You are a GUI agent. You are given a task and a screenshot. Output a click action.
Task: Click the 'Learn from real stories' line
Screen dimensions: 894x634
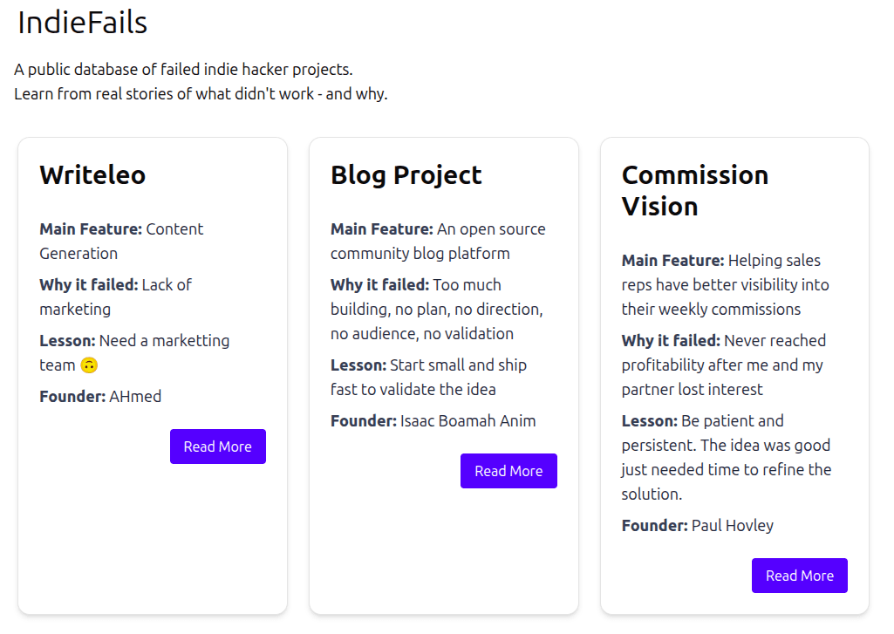click(x=201, y=93)
